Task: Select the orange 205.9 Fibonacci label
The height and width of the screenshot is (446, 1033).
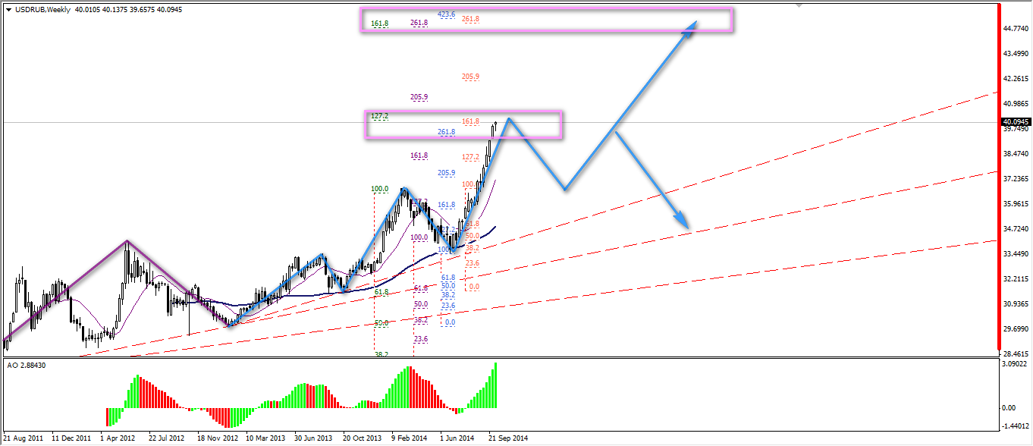Action: pyautogui.click(x=470, y=77)
